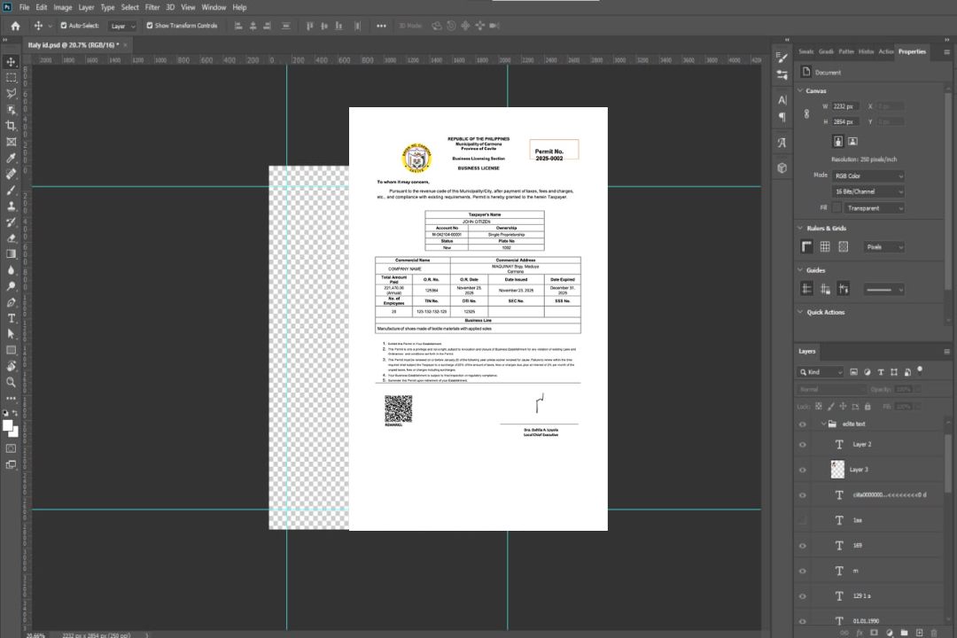The image size is (957, 638).
Task: Toggle visibility of Layer 2
Action: [803, 445]
